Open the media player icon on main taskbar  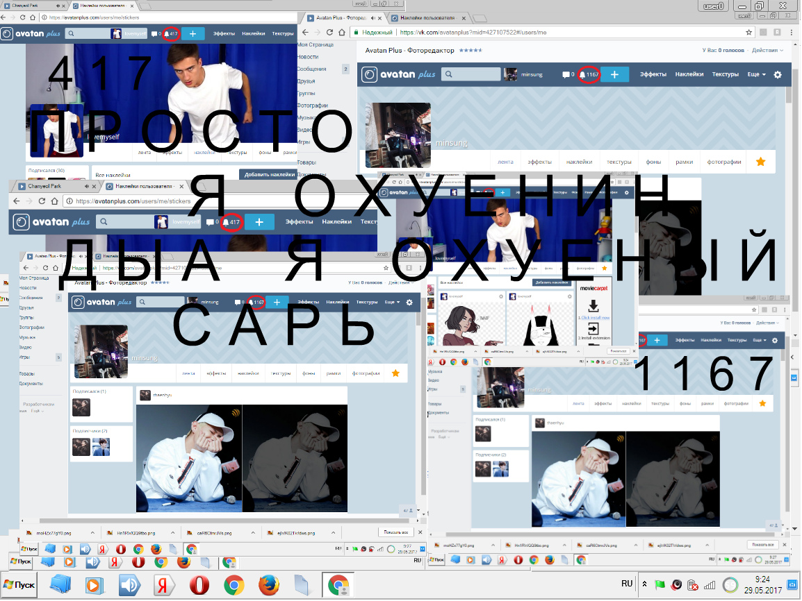[x=94, y=584]
